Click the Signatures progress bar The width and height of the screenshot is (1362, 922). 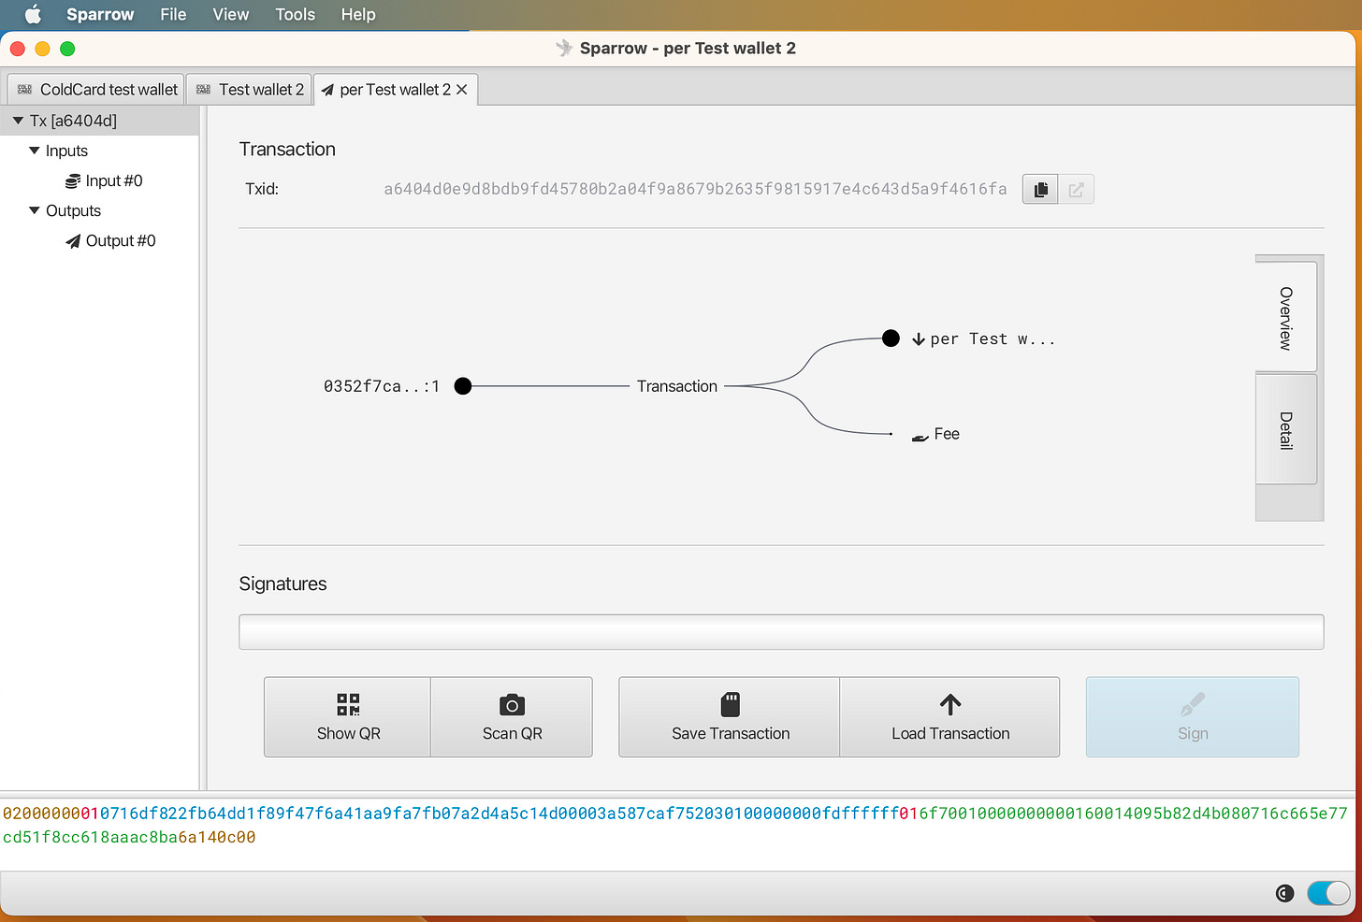pyautogui.click(x=781, y=632)
